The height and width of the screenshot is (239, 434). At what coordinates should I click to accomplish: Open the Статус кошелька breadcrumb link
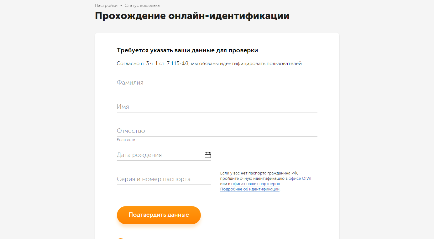[142, 5]
